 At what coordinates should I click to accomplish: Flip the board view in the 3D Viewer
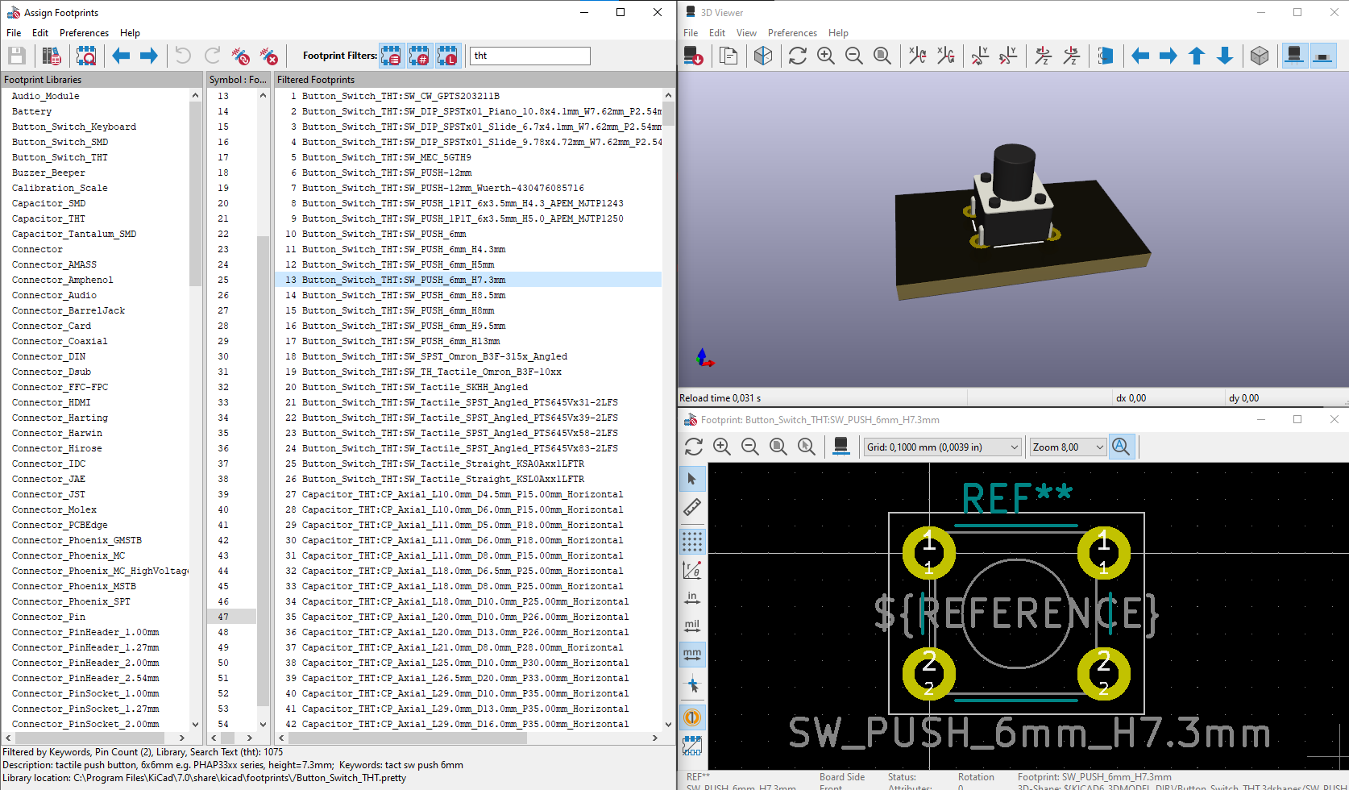(x=1106, y=56)
